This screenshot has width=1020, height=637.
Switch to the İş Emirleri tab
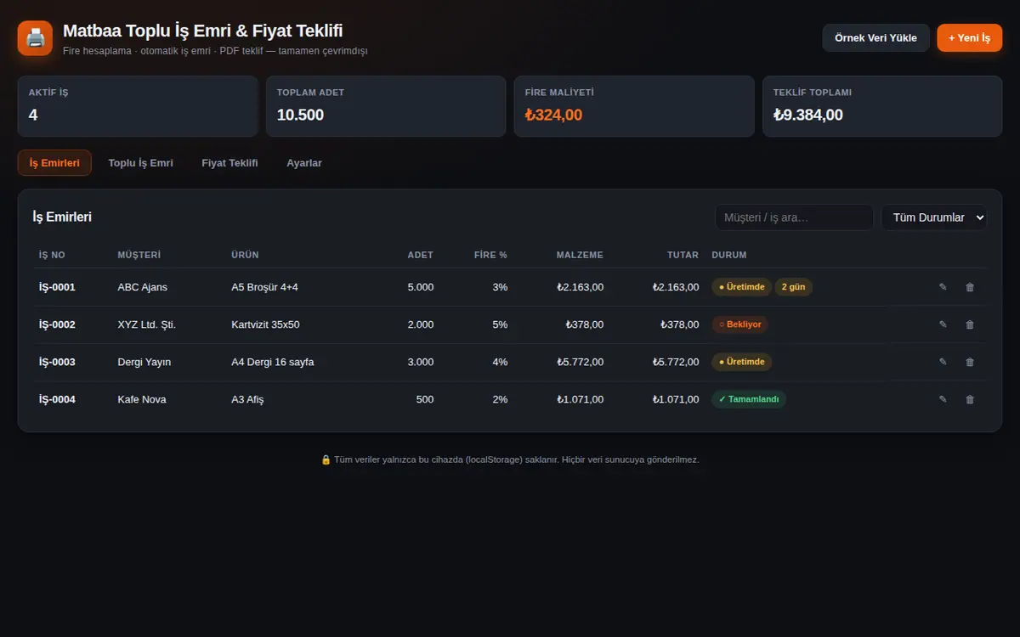54,163
